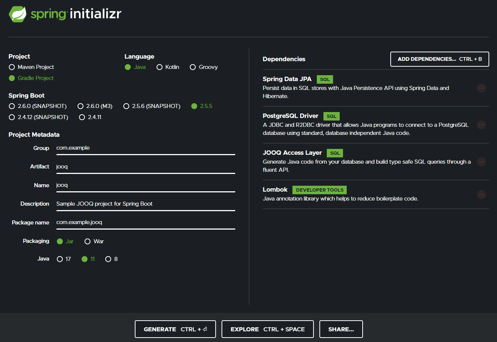This screenshot has width=497, height=342.
Task: Pick Java version 11
Action: pyautogui.click(x=88, y=259)
